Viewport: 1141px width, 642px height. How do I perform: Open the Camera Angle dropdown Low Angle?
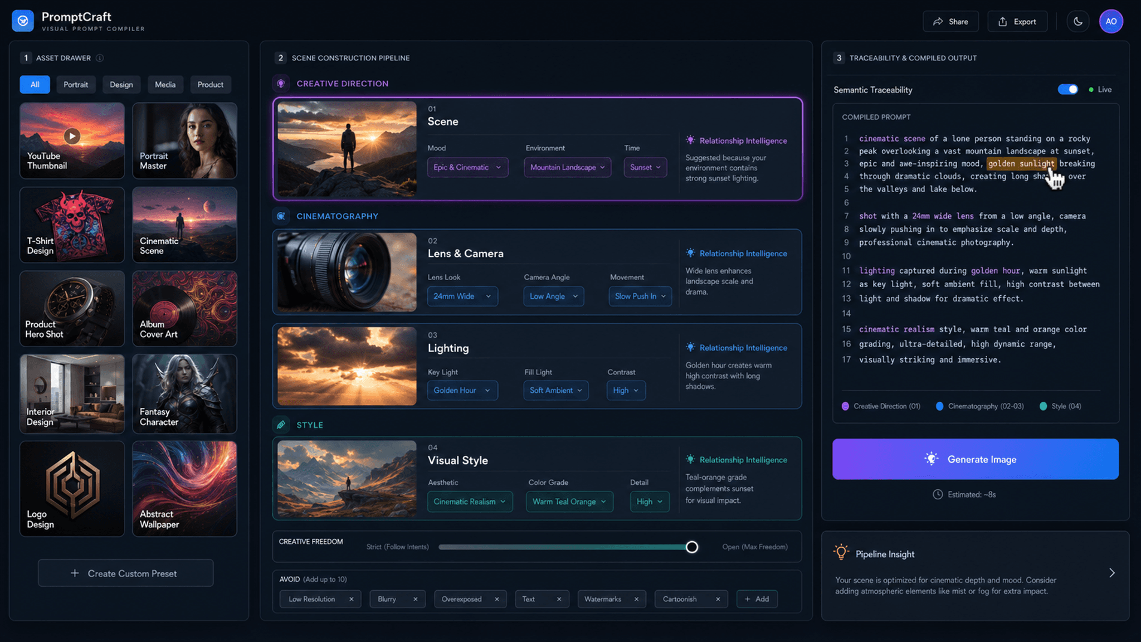pos(554,296)
